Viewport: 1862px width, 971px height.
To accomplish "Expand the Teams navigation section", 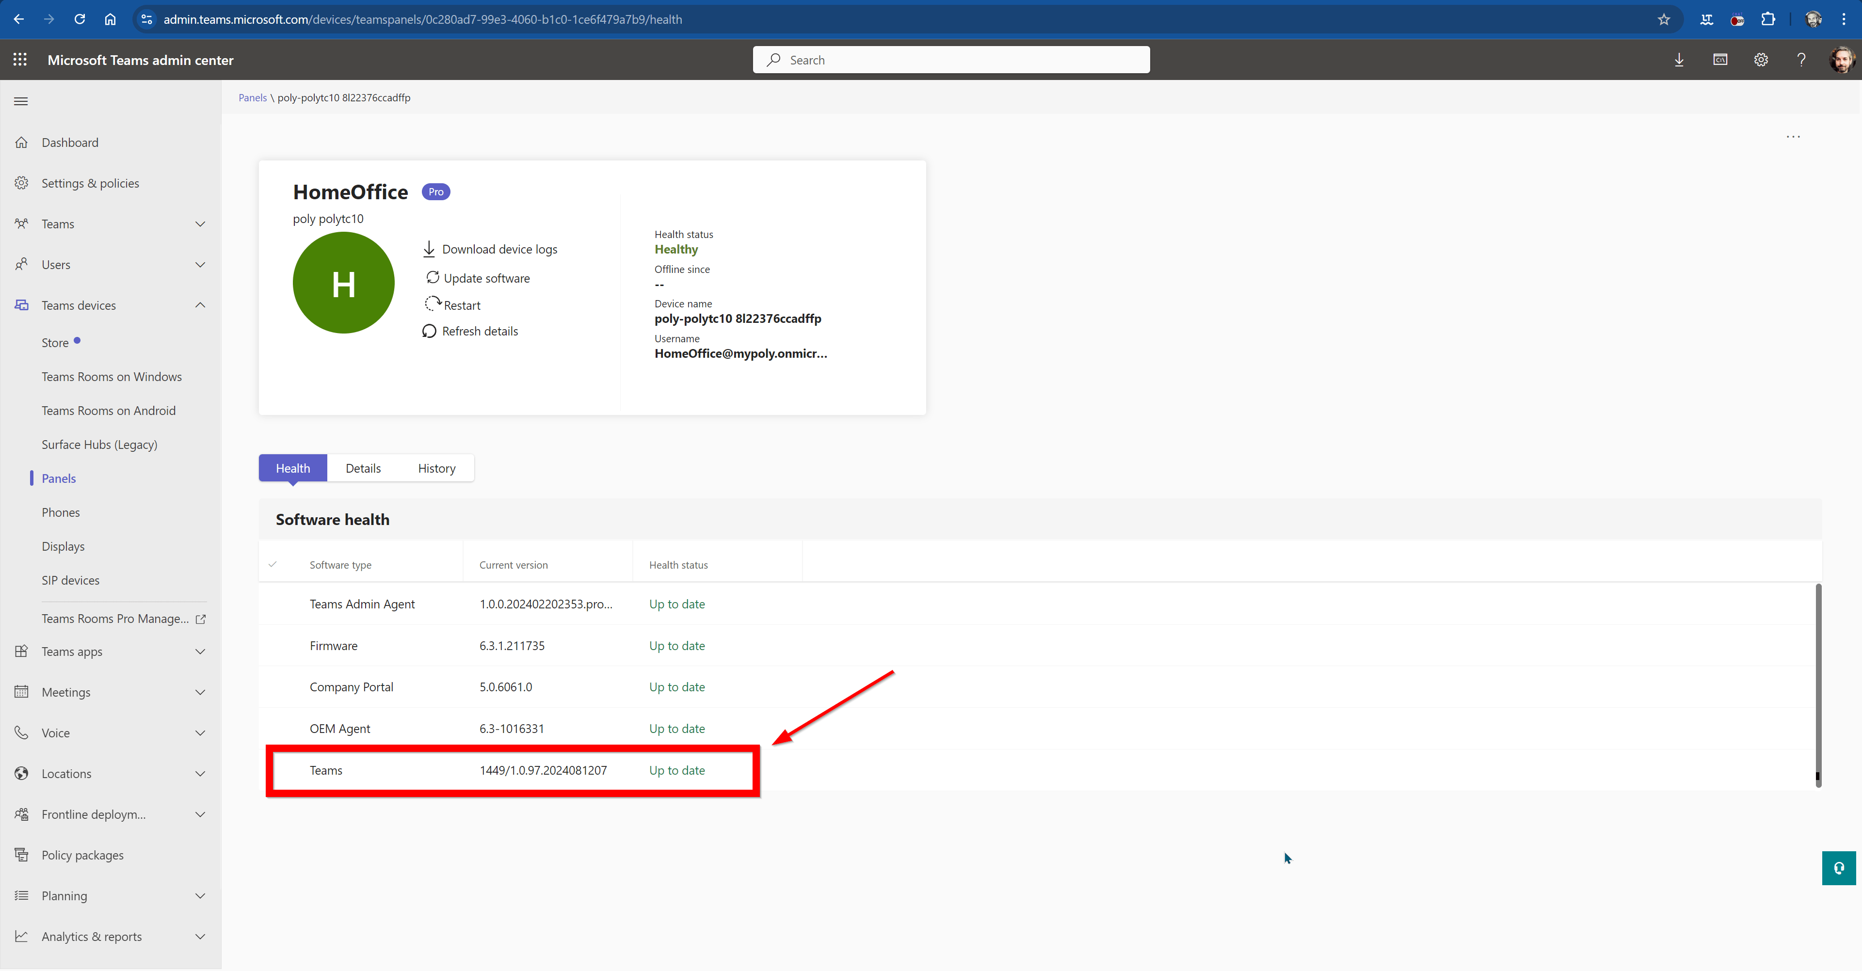I will (x=200, y=224).
